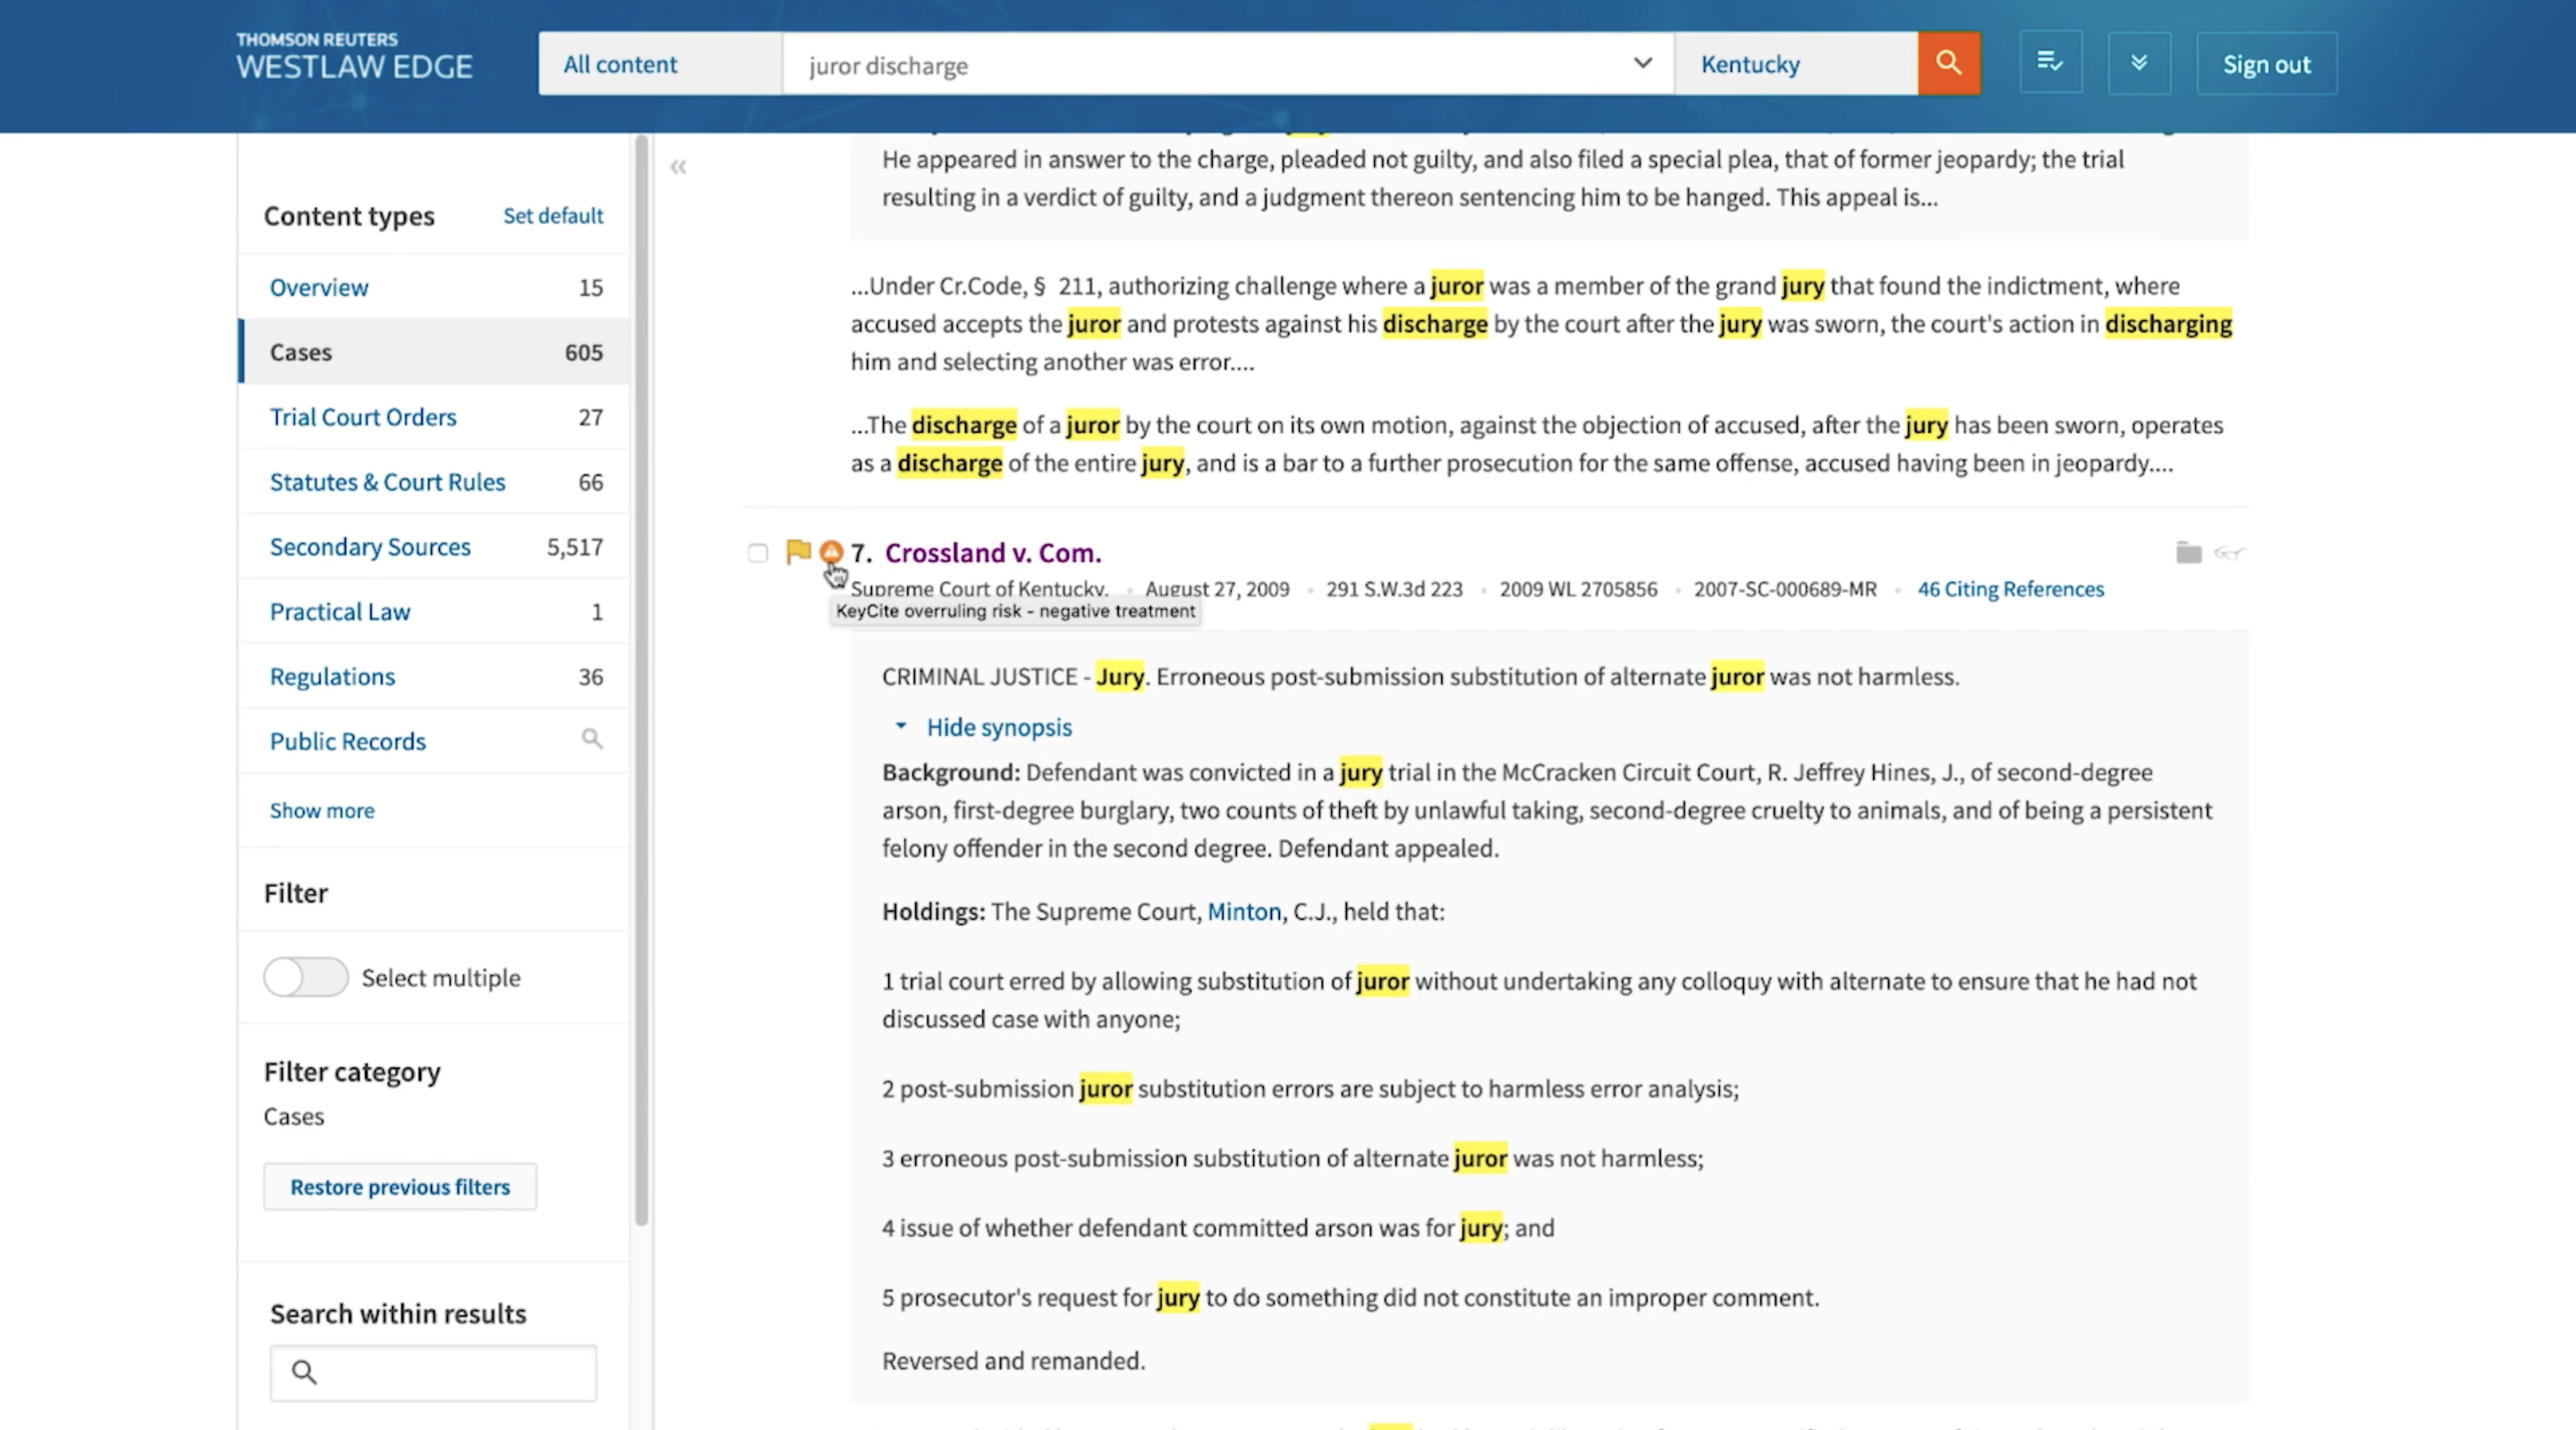Click the orange search magnifier button
Viewport: 2576px width, 1430px height.
[1948, 64]
